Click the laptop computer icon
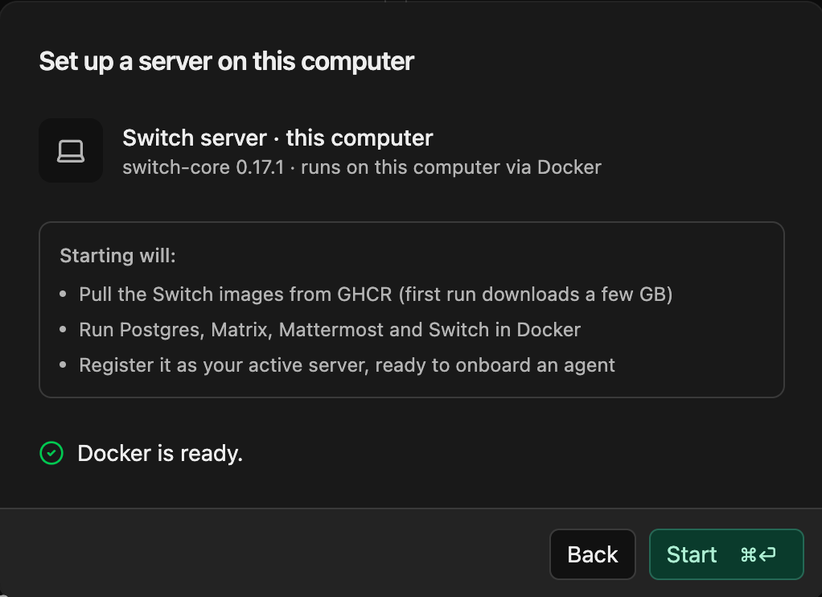This screenshot has height=597, width=822. pos(71,150)
